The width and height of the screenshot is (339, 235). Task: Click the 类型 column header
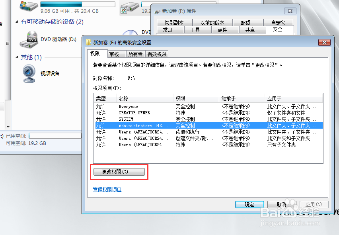coord(105,98)
